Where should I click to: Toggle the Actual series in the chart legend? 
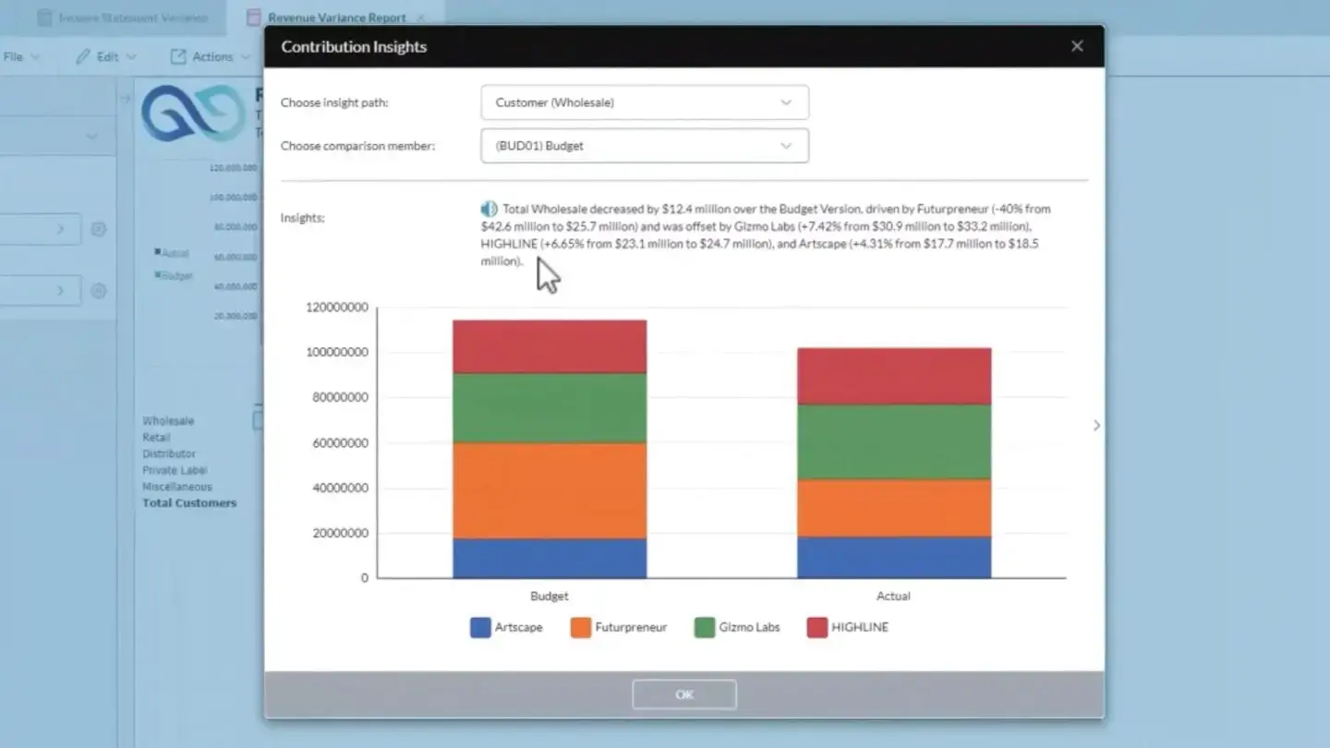[x=172, y=251]
